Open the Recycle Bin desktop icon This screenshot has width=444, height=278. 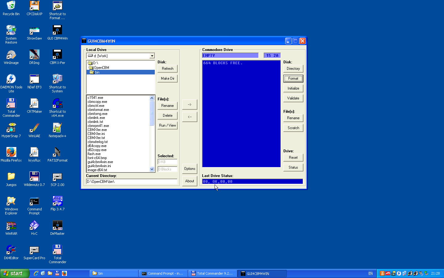point(11,8)
